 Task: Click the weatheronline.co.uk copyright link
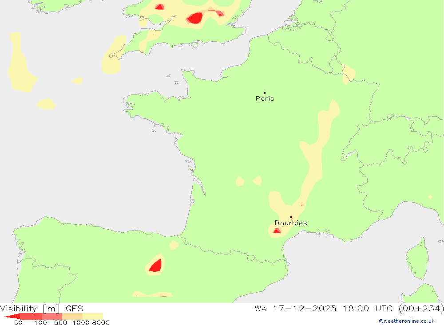tap(406, 321)
